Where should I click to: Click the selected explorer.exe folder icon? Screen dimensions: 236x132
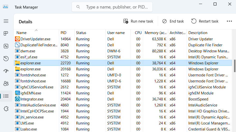coord(17,63)
